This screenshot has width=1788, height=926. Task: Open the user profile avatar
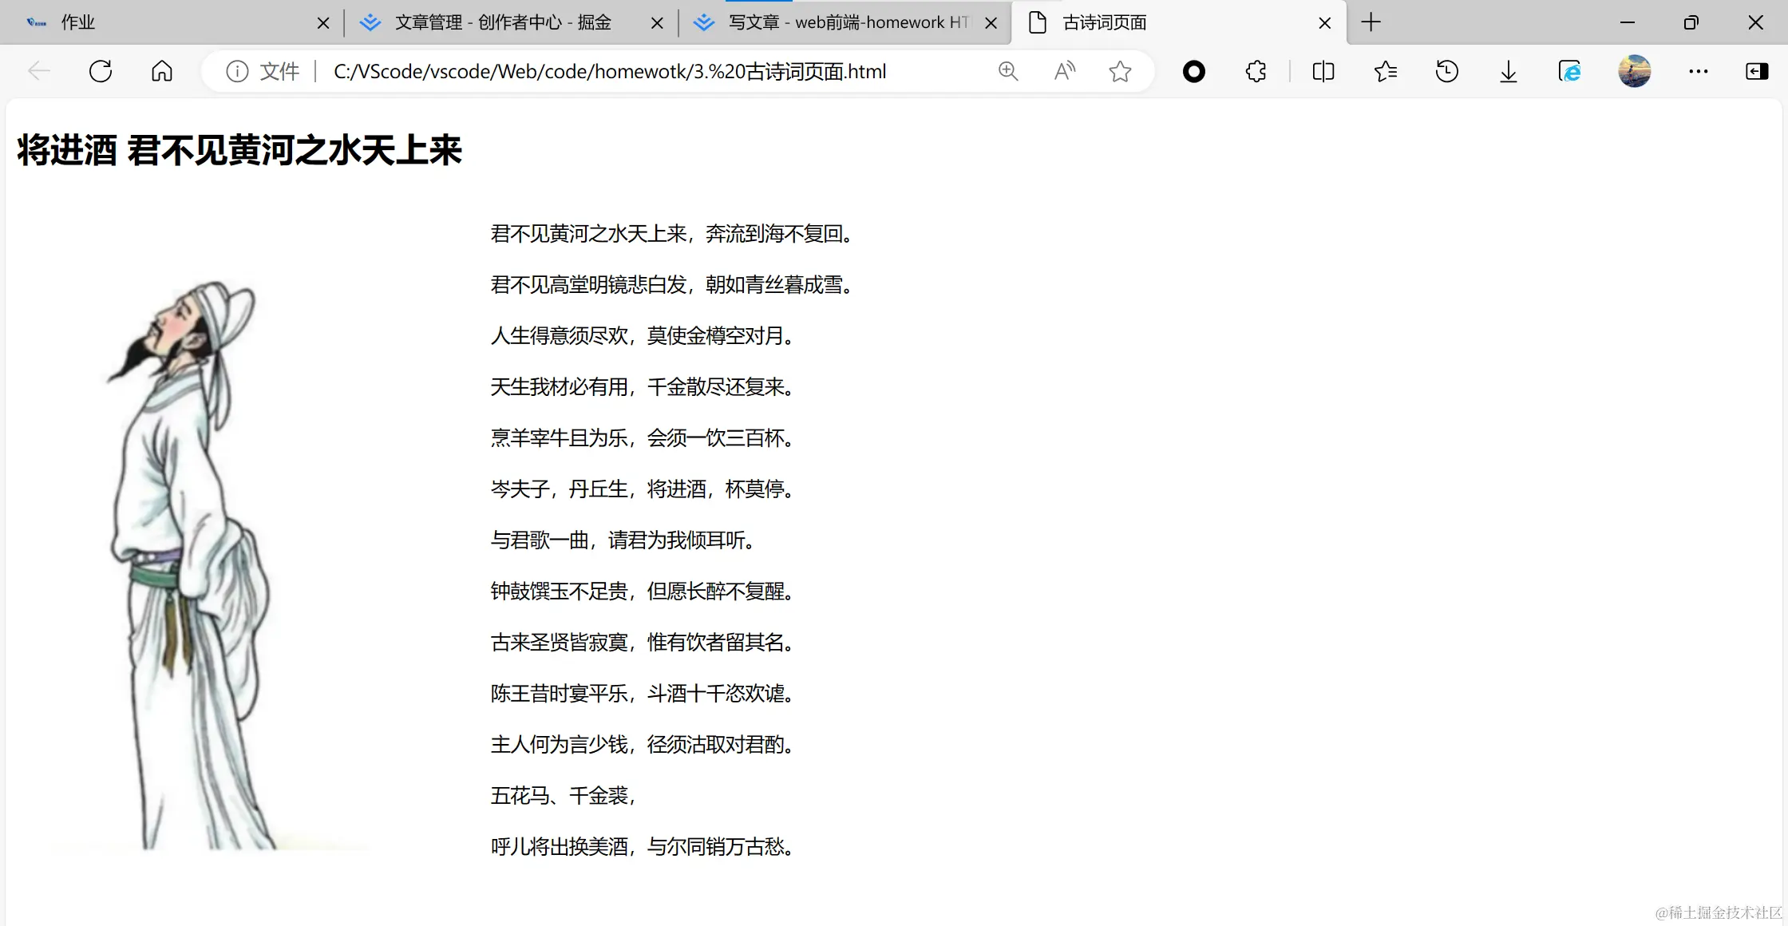point(1634,72)
